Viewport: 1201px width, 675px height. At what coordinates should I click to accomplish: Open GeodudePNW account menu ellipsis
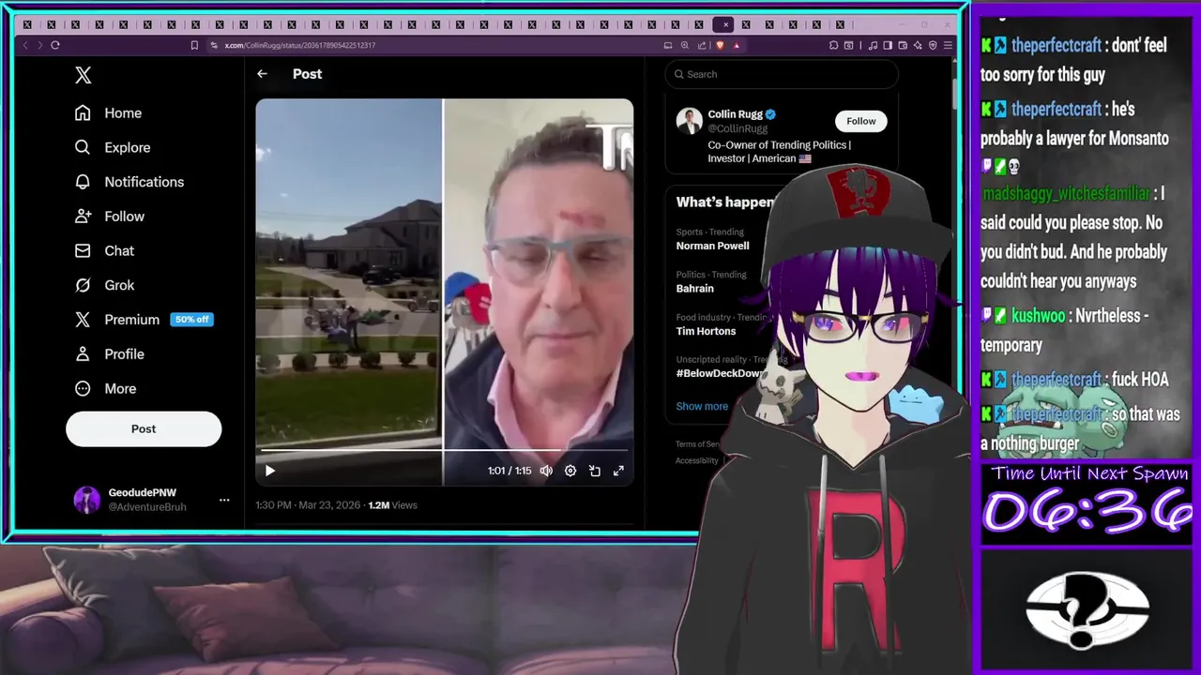pyautogui.click(x=224, y=500)
